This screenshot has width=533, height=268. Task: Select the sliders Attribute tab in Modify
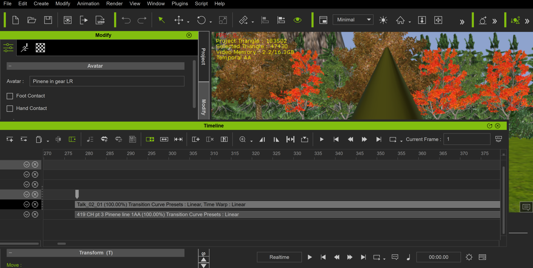(8, 48)
